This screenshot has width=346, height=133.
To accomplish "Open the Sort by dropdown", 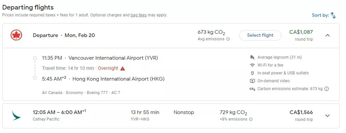I will click(x=324, y=15).
